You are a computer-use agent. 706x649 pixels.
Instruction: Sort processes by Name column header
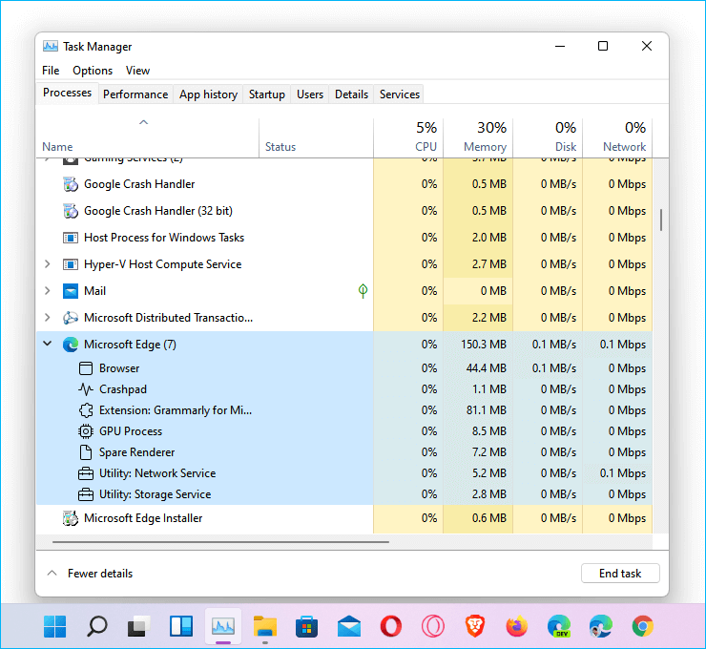pos(147,137)
